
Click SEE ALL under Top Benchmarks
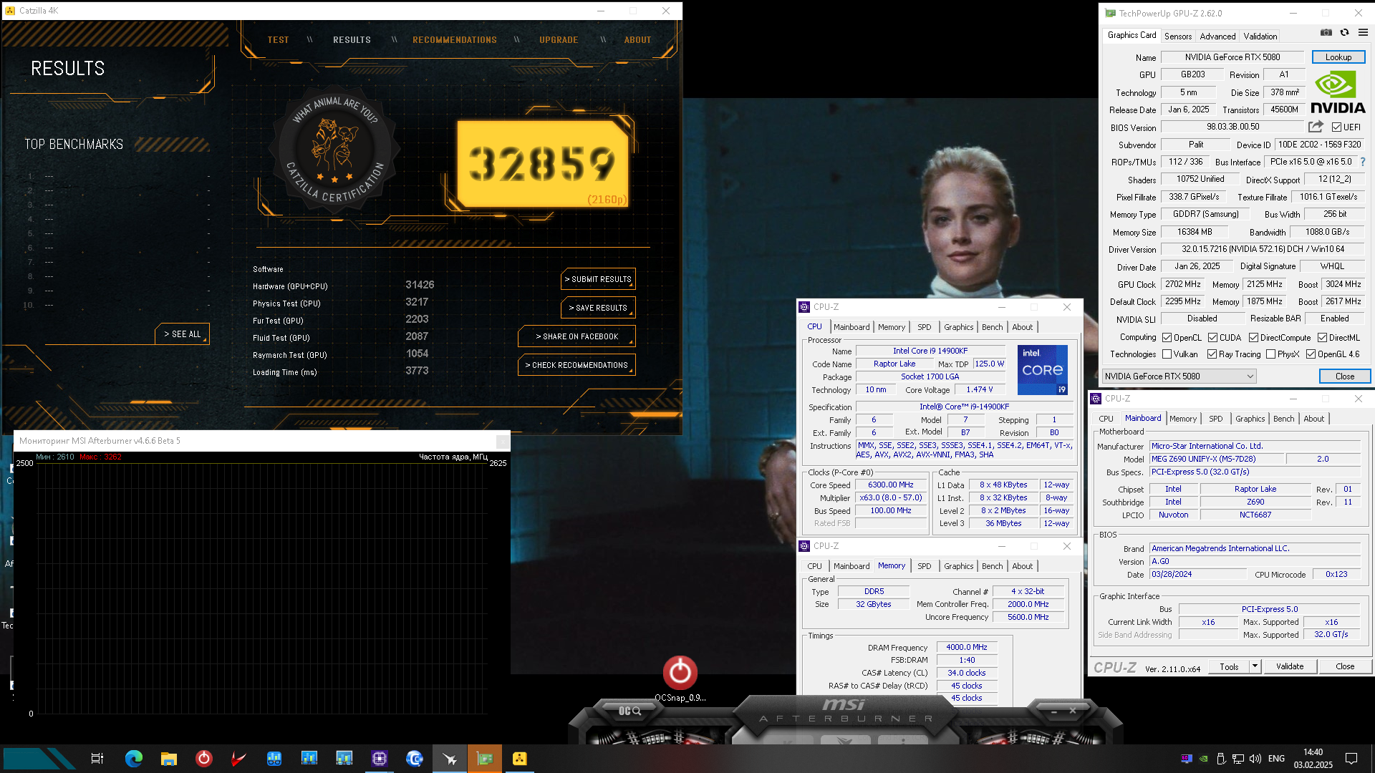[182, 334]
